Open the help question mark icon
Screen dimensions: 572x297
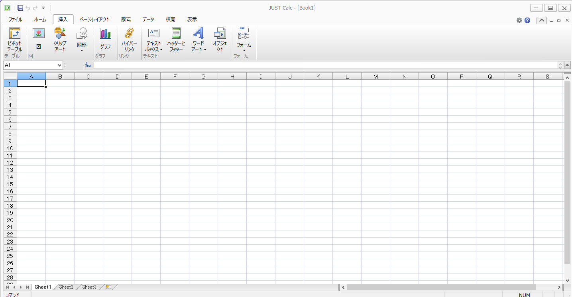(x=527, y=20)
